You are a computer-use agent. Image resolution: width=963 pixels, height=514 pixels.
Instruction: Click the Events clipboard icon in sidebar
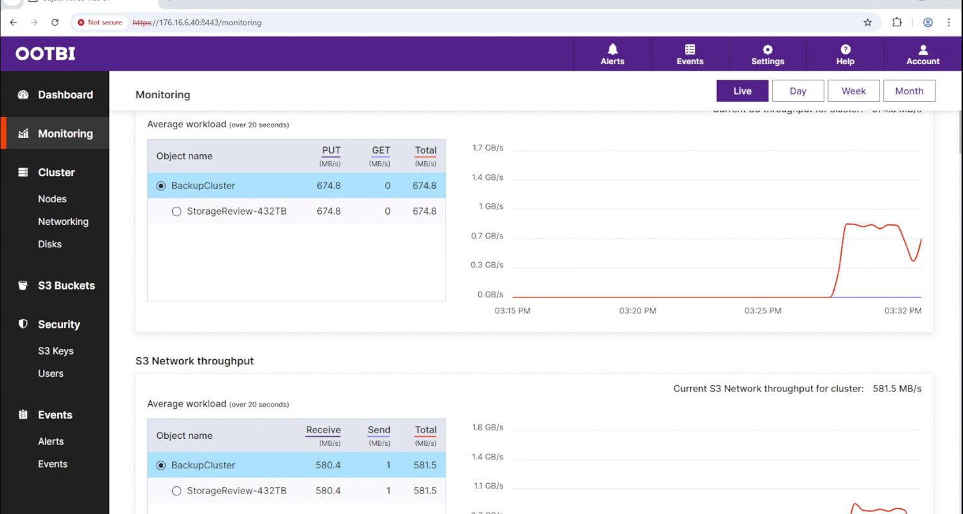point(23,414)
